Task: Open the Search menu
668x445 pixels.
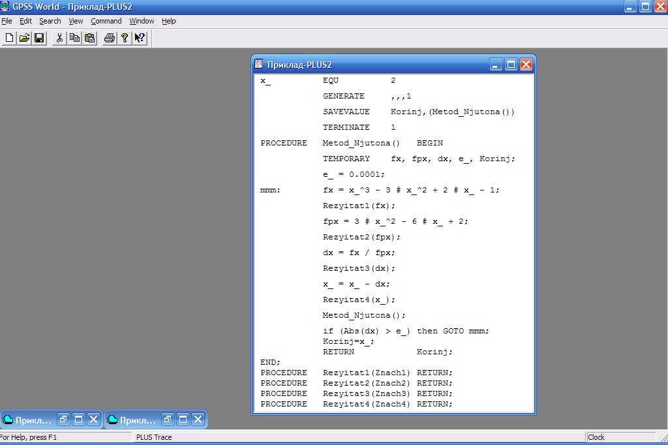Action: pyautogui.click(x=50, y=21)
